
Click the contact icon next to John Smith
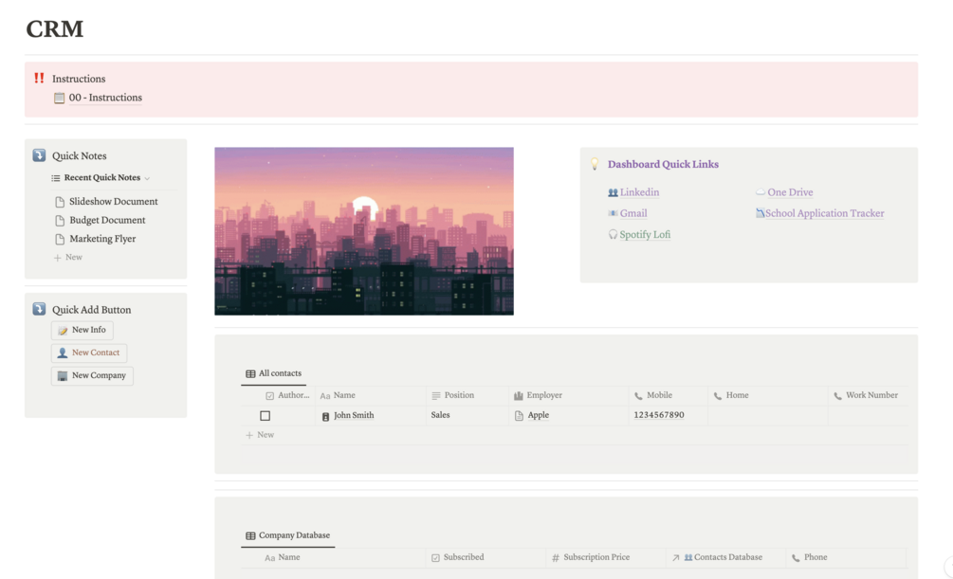click(x=325, y=416)
